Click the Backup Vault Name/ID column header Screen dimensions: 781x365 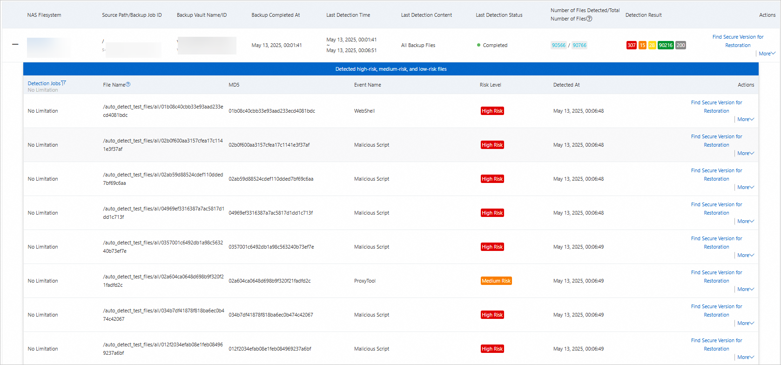[x=202, y=15]
